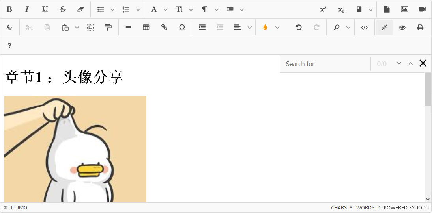Click the copy icon

[x=47, y=28]
